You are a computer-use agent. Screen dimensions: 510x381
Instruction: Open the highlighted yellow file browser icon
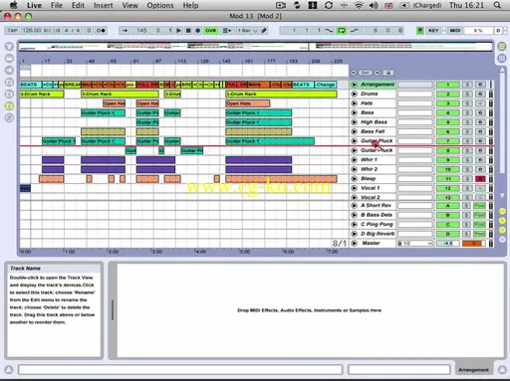[9, 105]
